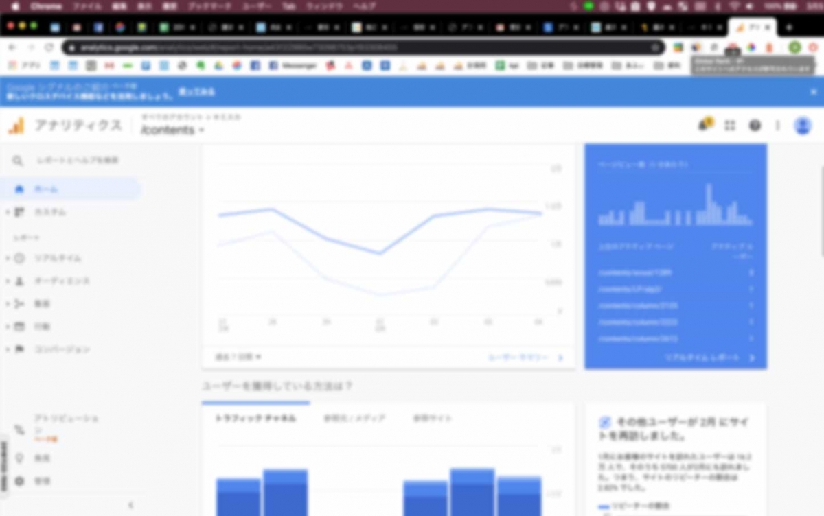Click the /contents/column/2135 active page row
The width and height of the screenshot is (824, 516).
tap(675, 305)
